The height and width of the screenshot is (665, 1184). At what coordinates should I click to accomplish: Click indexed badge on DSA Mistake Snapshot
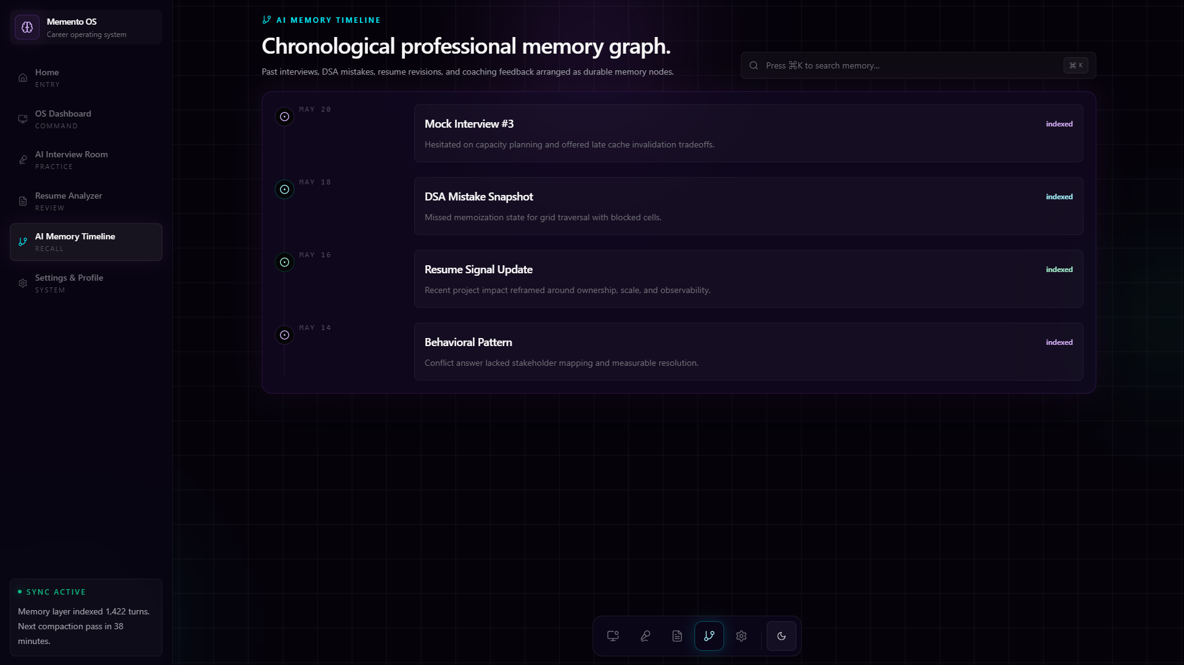(1059, 197)
